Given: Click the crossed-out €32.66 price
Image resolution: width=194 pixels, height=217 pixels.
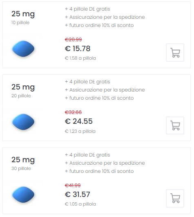Looking at the screenshot, I should pyautogui.click(x=73, y=112).
